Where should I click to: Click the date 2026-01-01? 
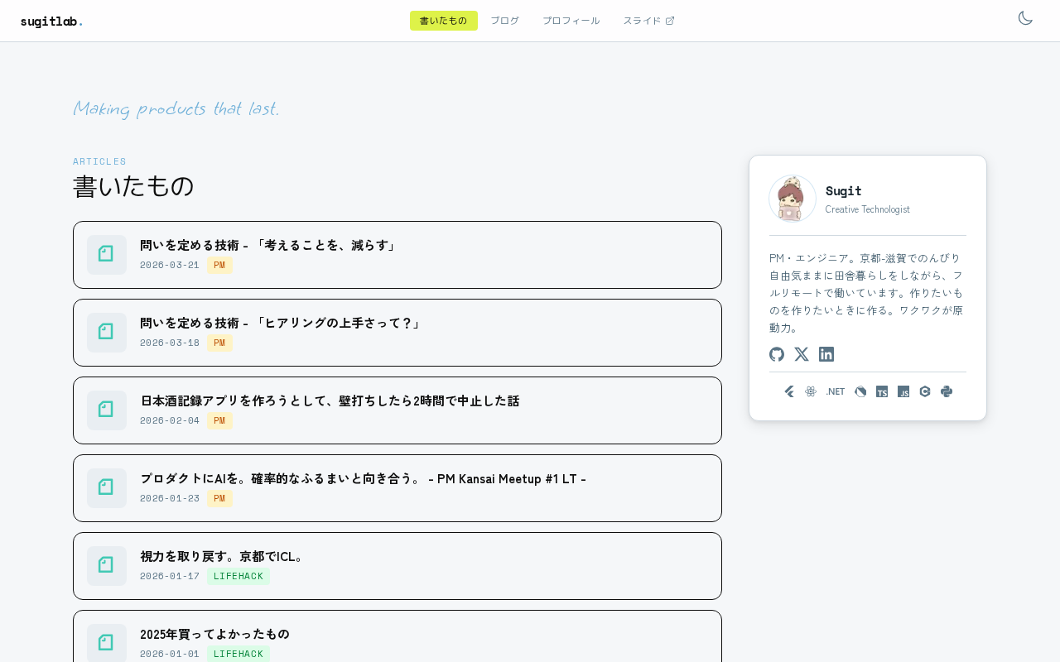(x=170, y=654)
